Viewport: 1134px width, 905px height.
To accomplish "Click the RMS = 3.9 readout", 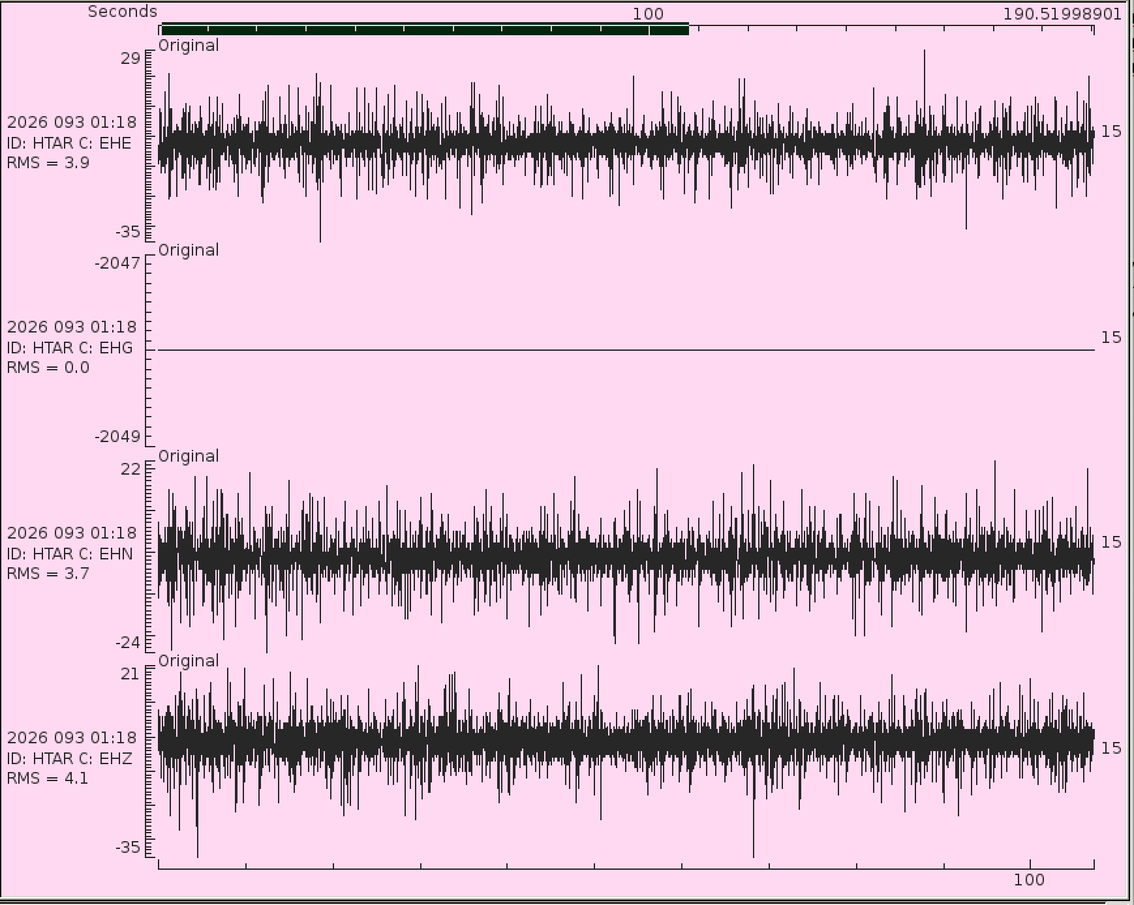I will pyautogui.click(x=48, y=162).
